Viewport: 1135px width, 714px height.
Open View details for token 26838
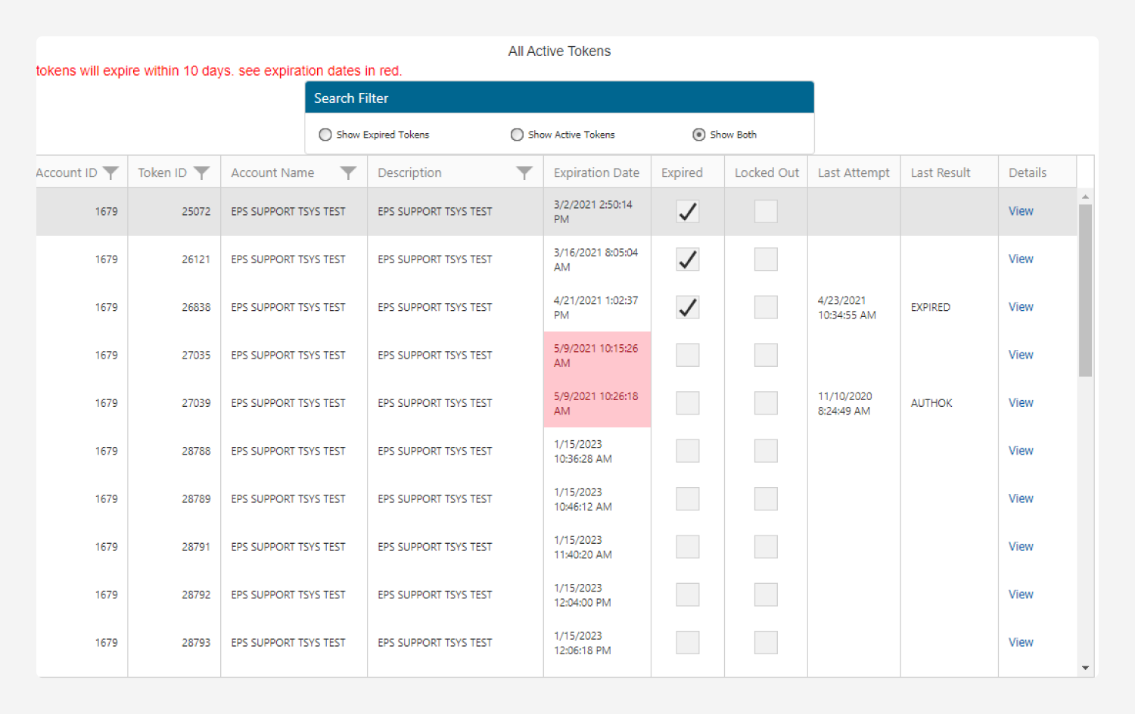(x=1020, y=307)
